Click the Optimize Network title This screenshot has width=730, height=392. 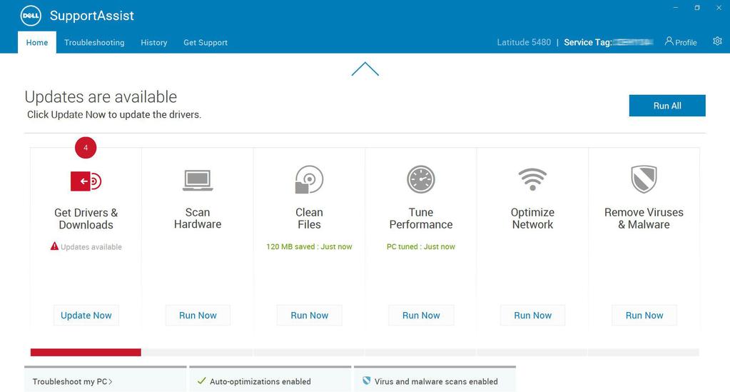pos(532,218)
